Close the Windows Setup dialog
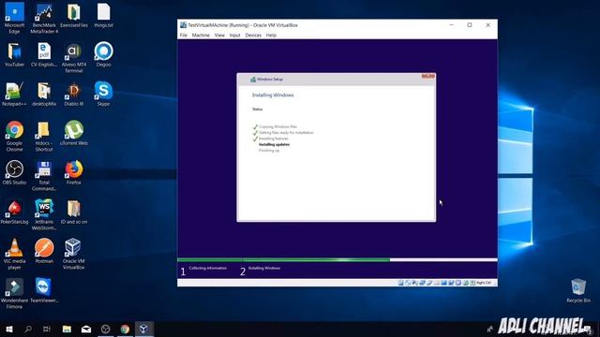This screenshot has width=600, height=337. pos(428,76)
